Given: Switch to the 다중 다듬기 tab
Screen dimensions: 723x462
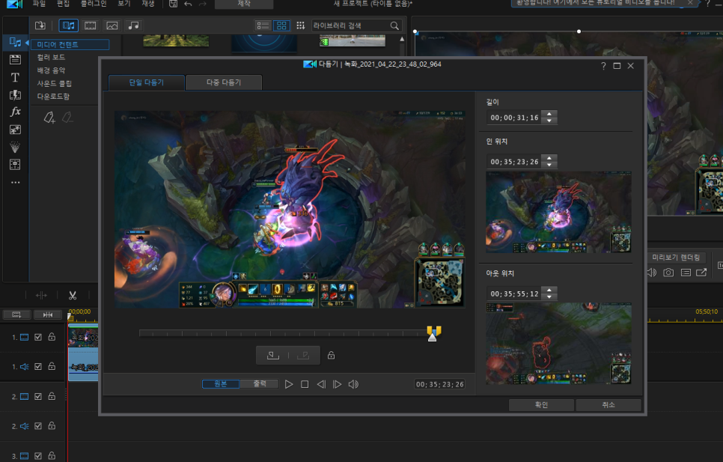Looking at the screenshot, I should pos(224,82).
